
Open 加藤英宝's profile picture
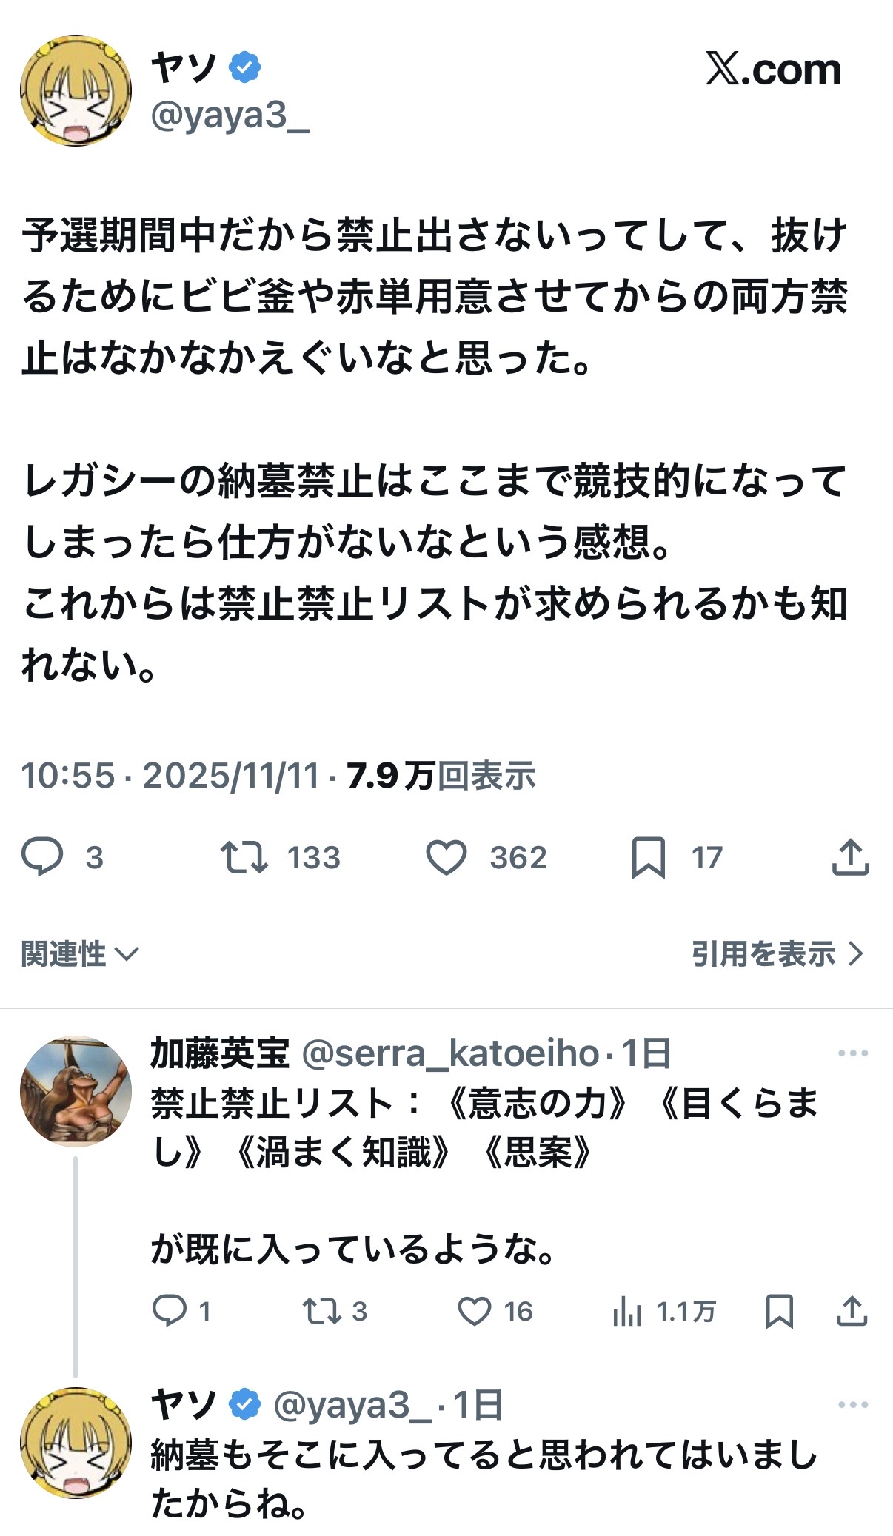[x=76, y=1091]
